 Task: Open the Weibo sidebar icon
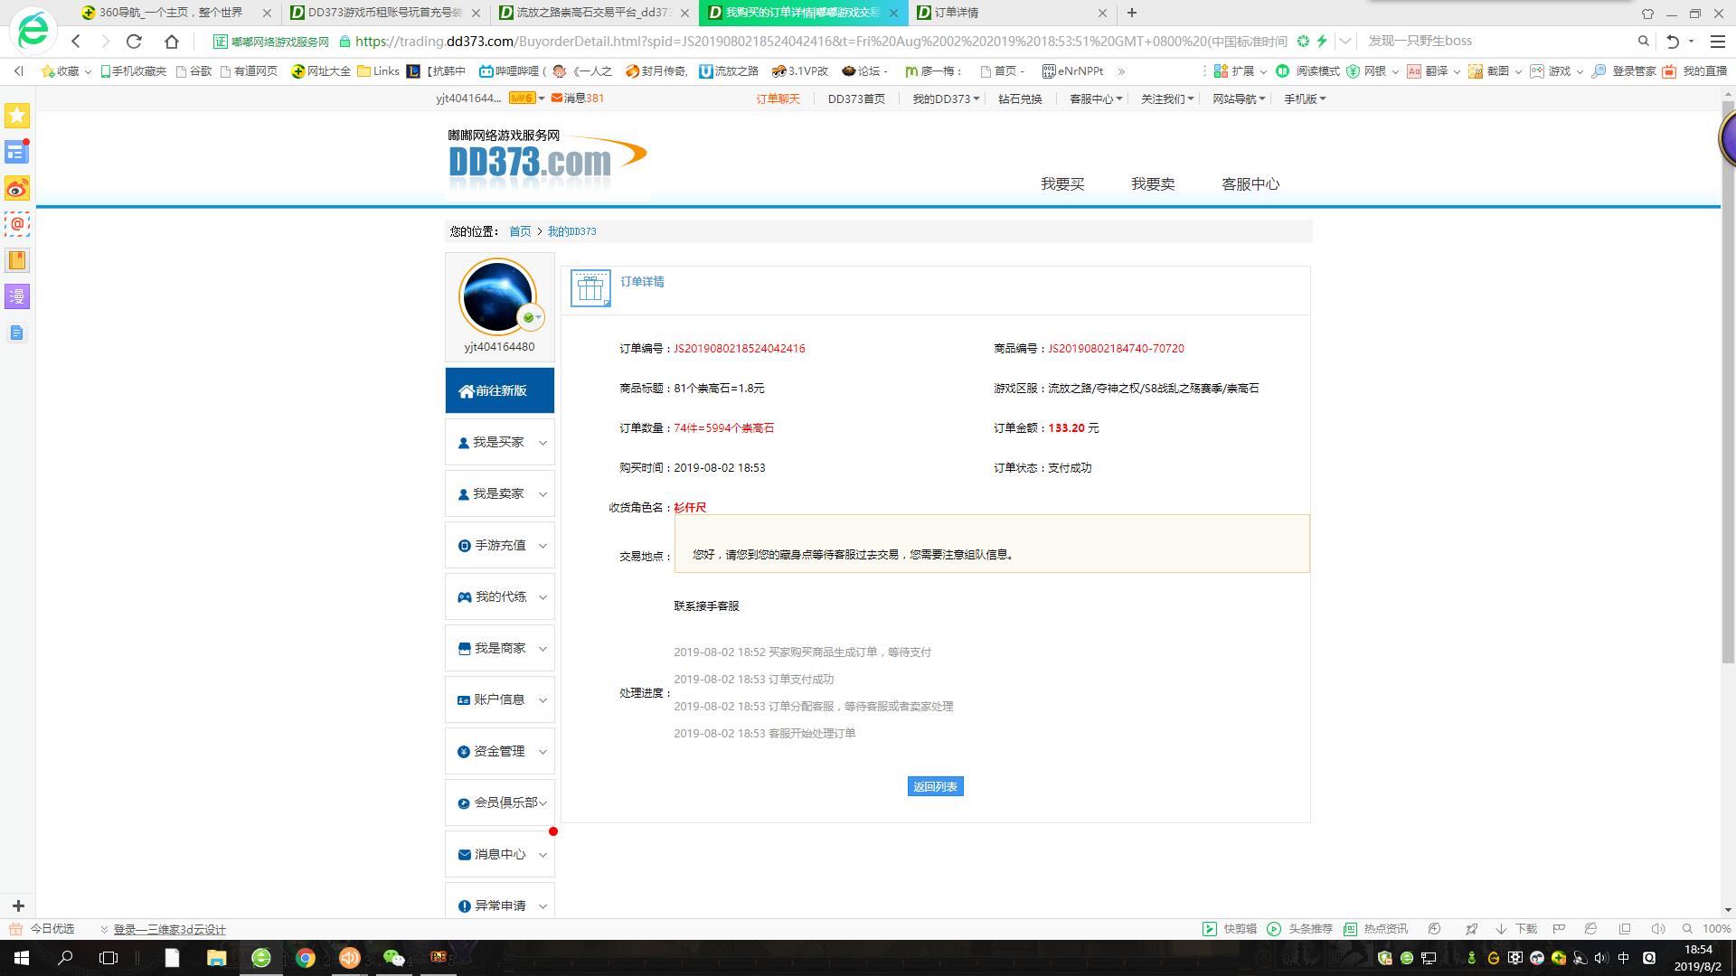click(17, 188)
